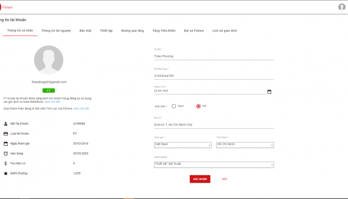
Task: Go to Lịch sử giao dịch tab
Action: tap(225, 31)
